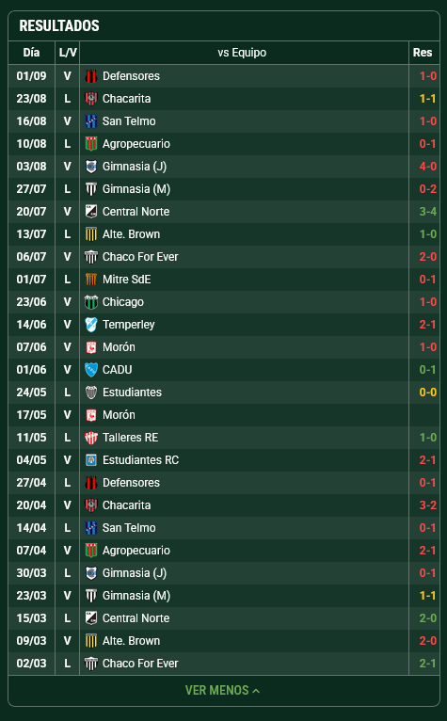Image resolution: width=447 pixels, height=721 pixels.
Task: Select the 3-4 result against Central Norte
Action: point(427,212)
